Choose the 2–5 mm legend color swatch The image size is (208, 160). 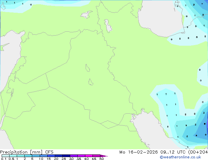[x=28, y=156]
